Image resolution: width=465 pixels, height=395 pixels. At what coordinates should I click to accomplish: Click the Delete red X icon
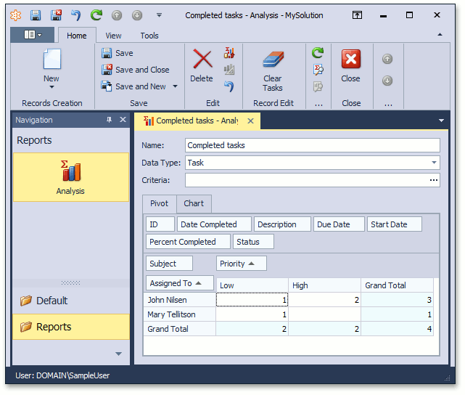pyautogui.click(x=202, y=60)
